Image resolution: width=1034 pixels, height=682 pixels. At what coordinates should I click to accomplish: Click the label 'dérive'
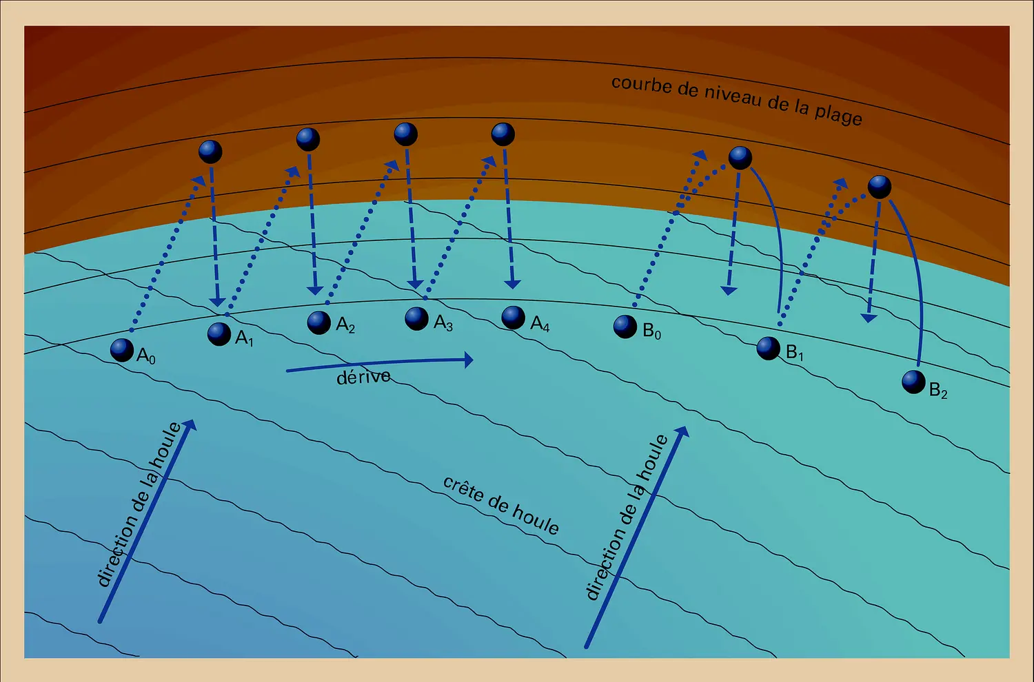(363, 377)
